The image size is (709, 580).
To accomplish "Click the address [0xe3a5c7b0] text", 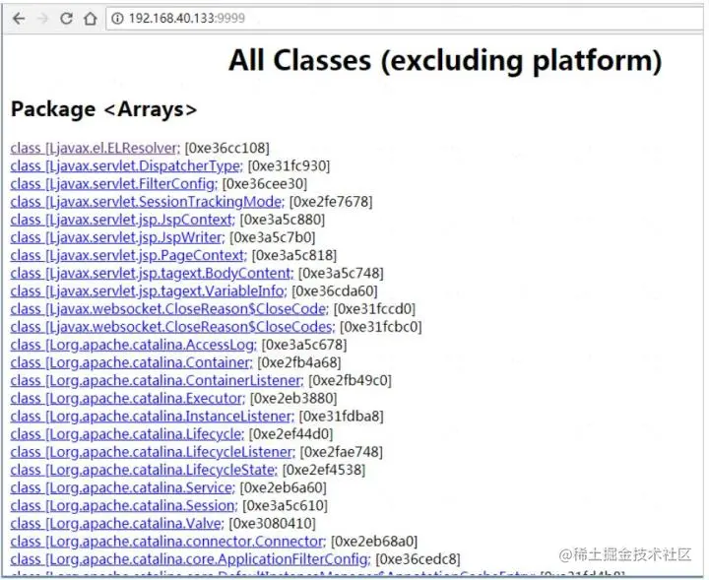I will [x=272, y=237].
